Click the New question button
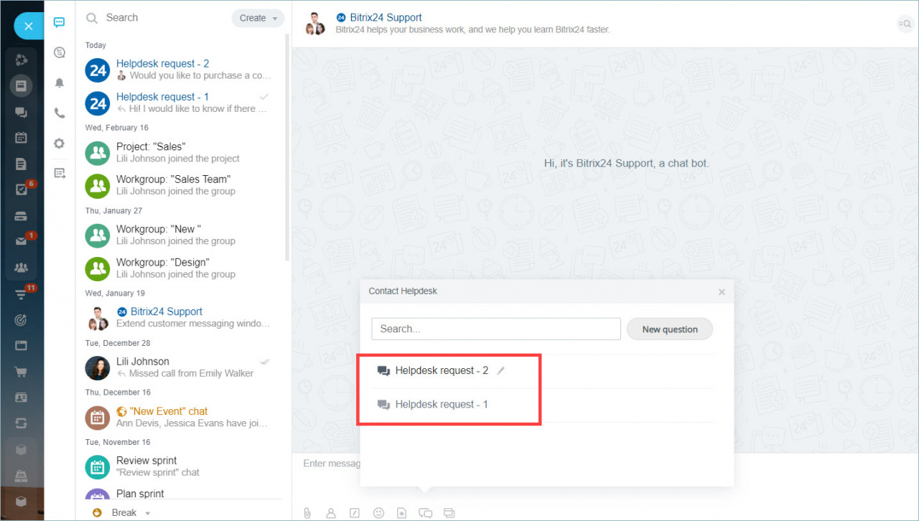 click(670, 329)
